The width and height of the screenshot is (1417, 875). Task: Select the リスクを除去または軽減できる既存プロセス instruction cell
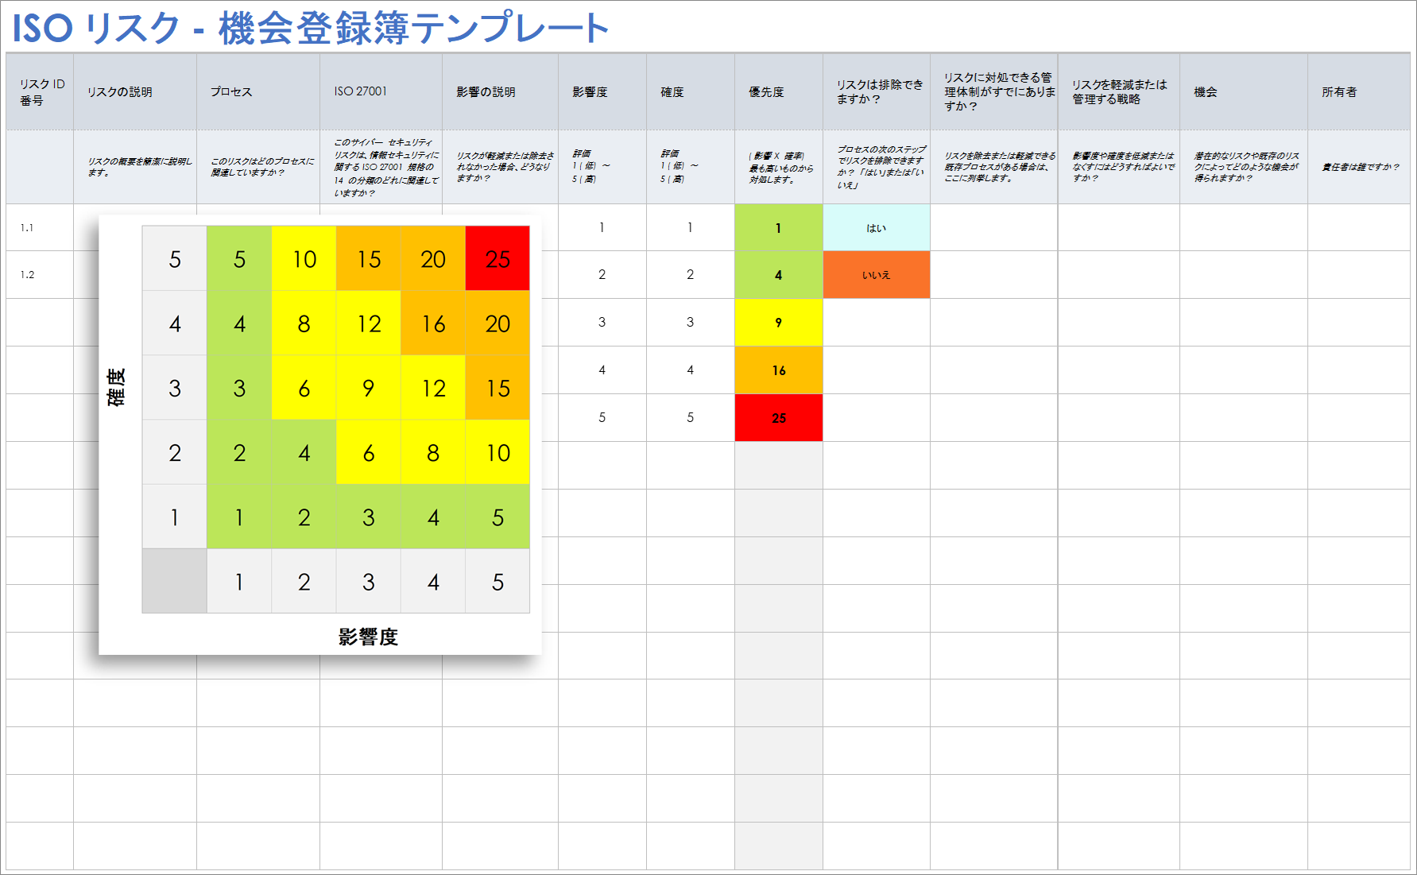994,167
